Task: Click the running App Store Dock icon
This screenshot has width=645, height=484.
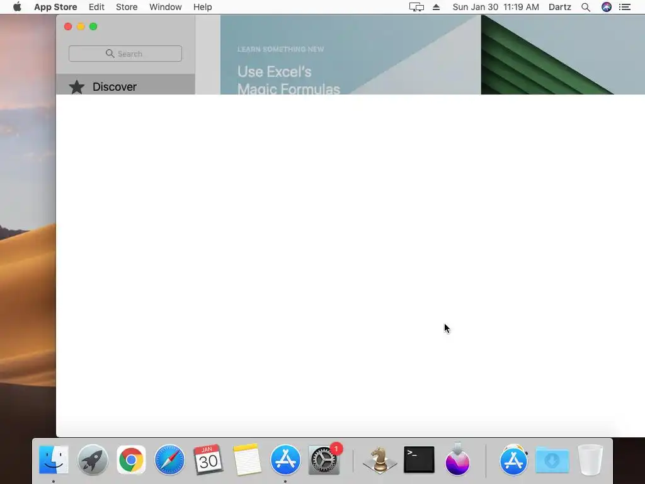Action: 285,459
